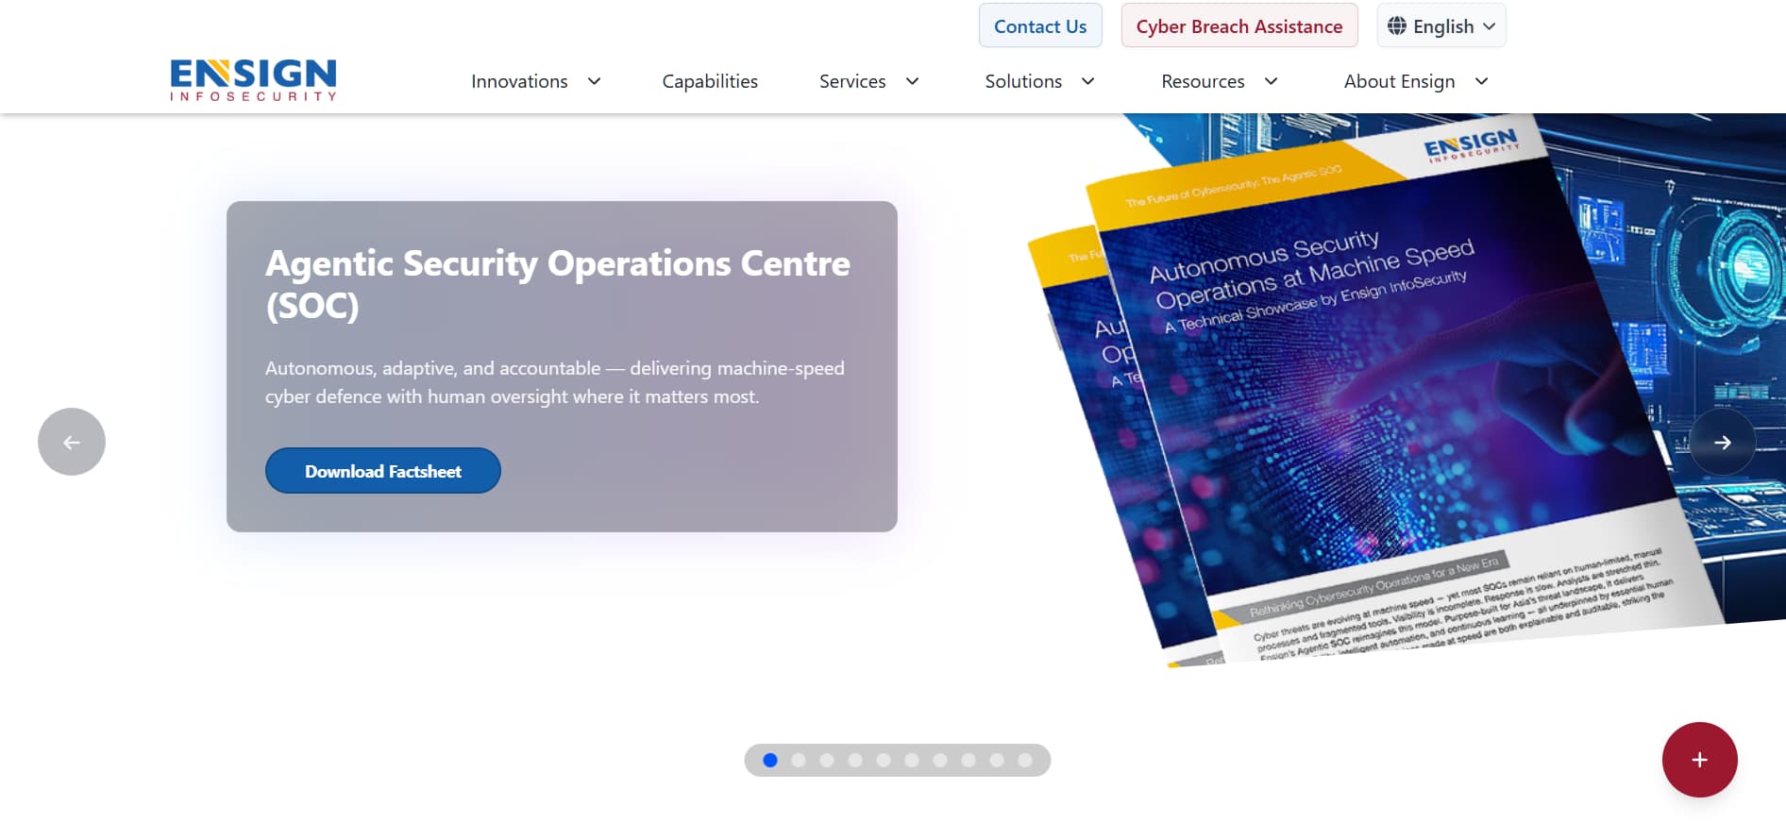Select the ninth carousel dot
Viewport: 1786px width, 823px height.
pos(997,760)
